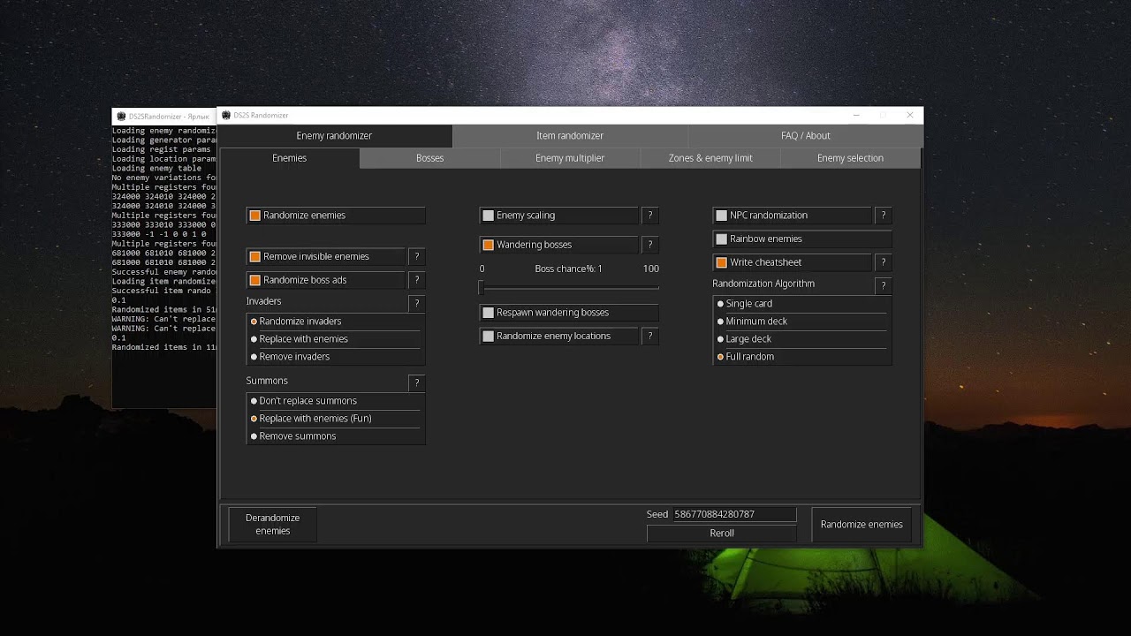Click help beside Randomize enemy locations
This screenshot has width=1131, height=636.
point(649,337)
